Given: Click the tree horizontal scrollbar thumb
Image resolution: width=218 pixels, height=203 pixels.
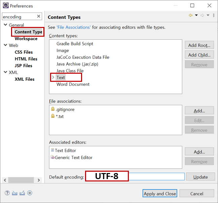Looking at the screenshot, I should (21, 180).
